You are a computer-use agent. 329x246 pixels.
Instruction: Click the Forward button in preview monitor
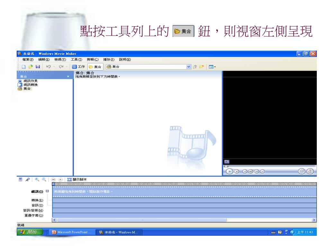(x=262, y=172)
